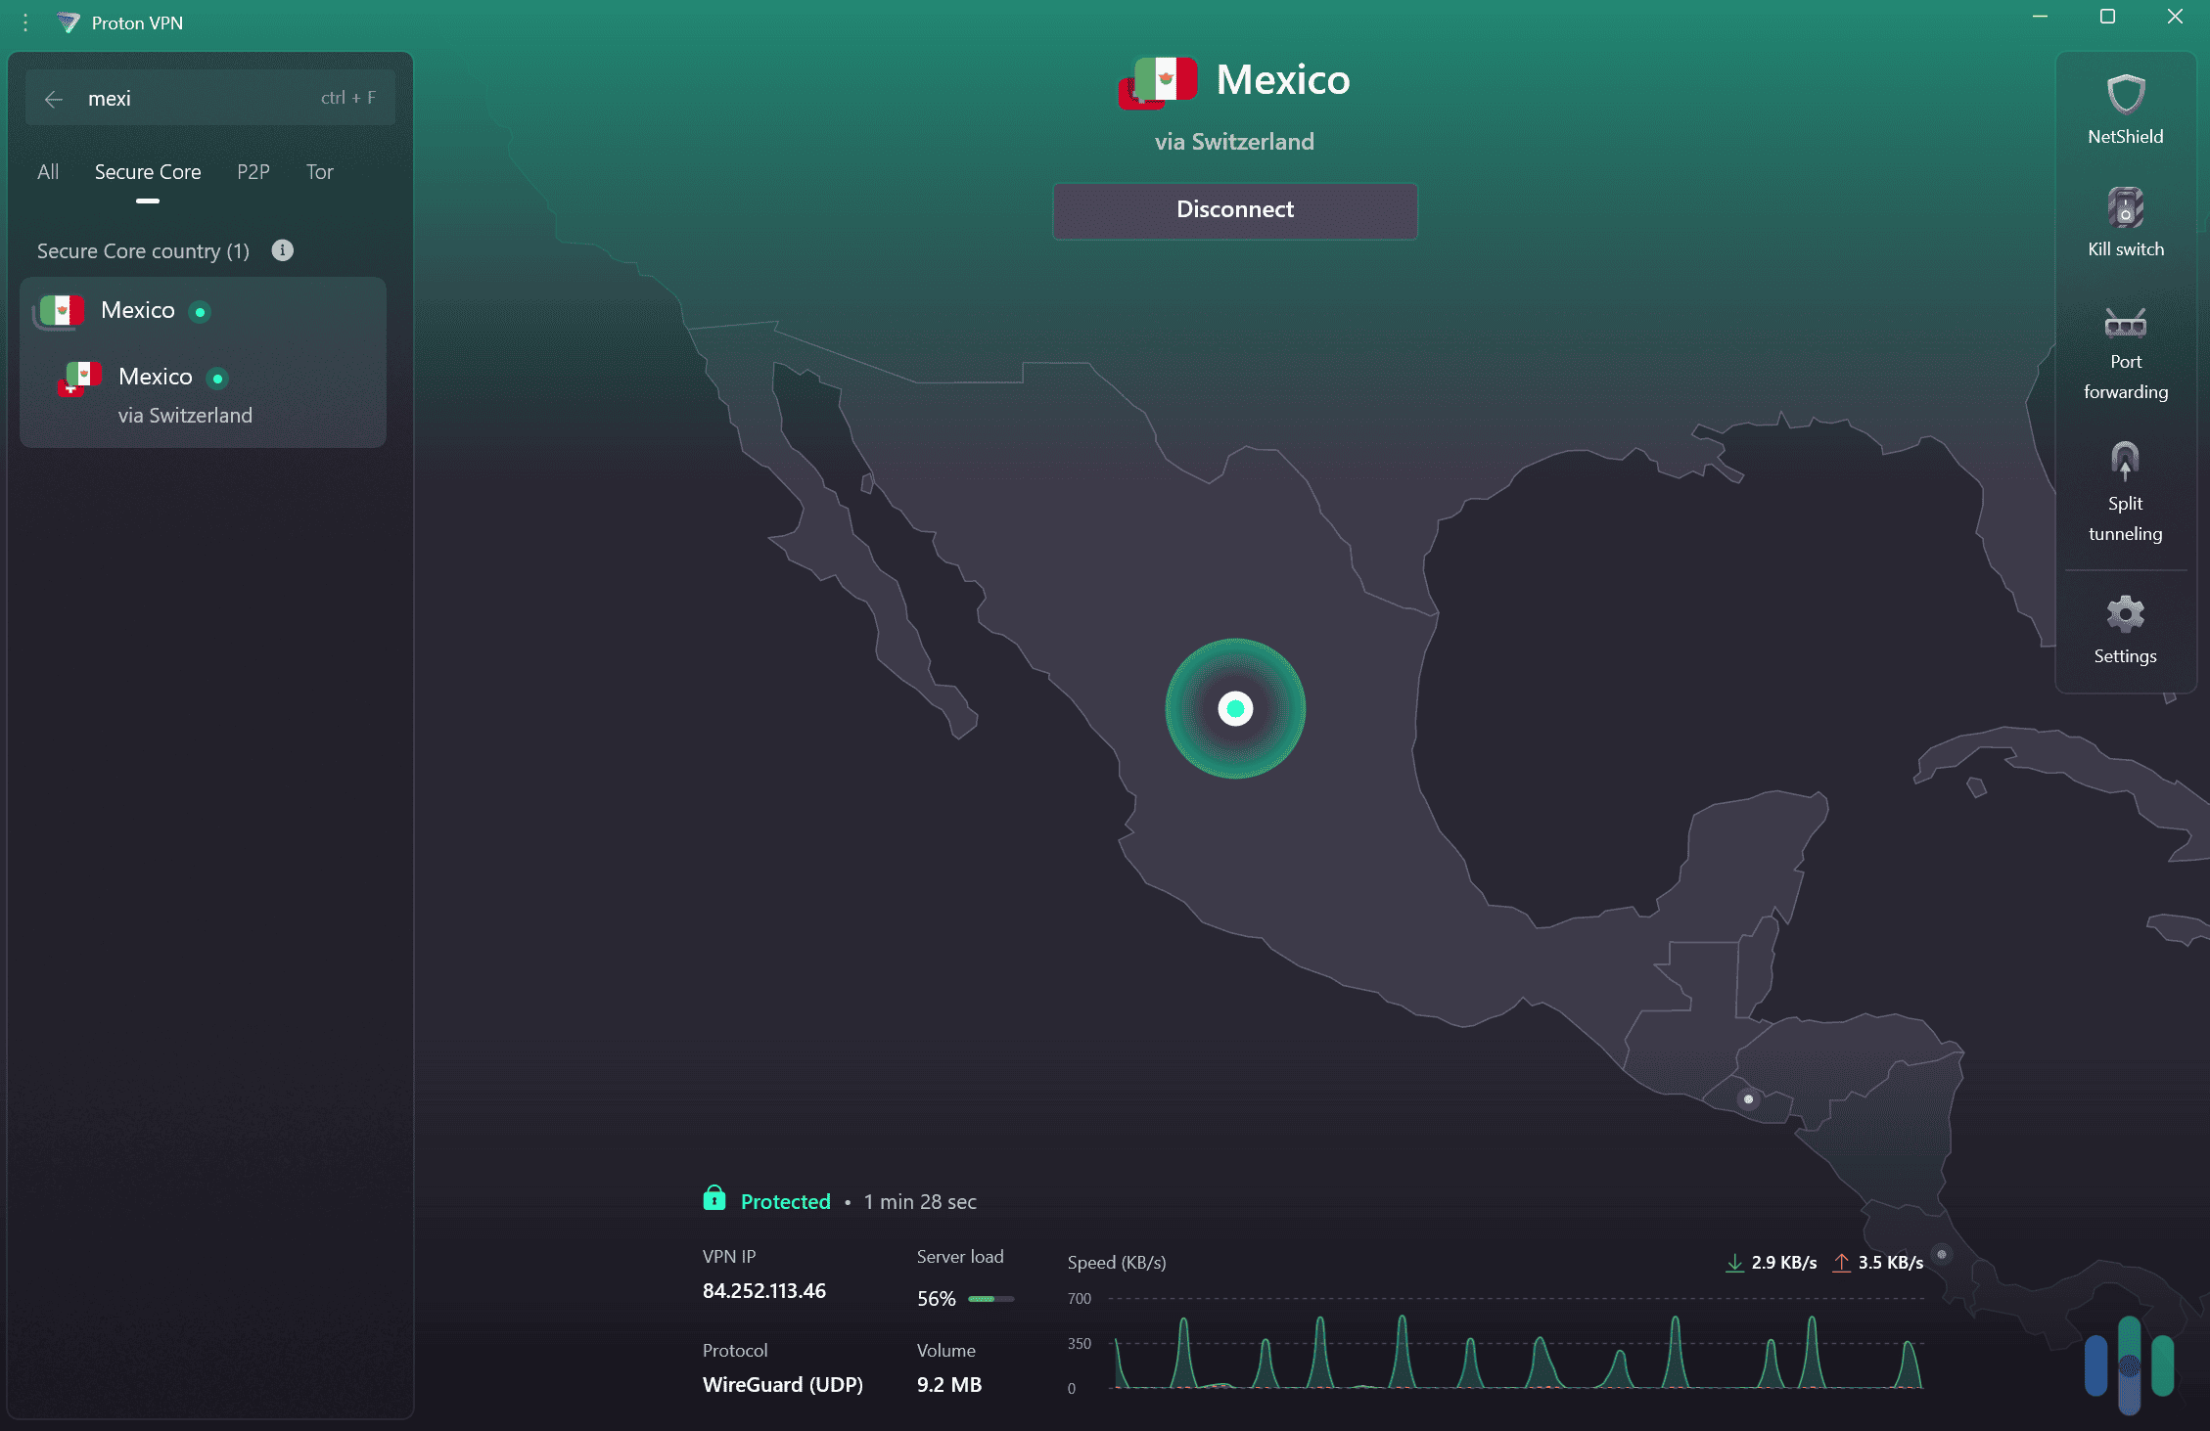Click the server load progress bar
Image resolution: width=2210 pixels, height=1431 pixels.
coord(990,1299)
